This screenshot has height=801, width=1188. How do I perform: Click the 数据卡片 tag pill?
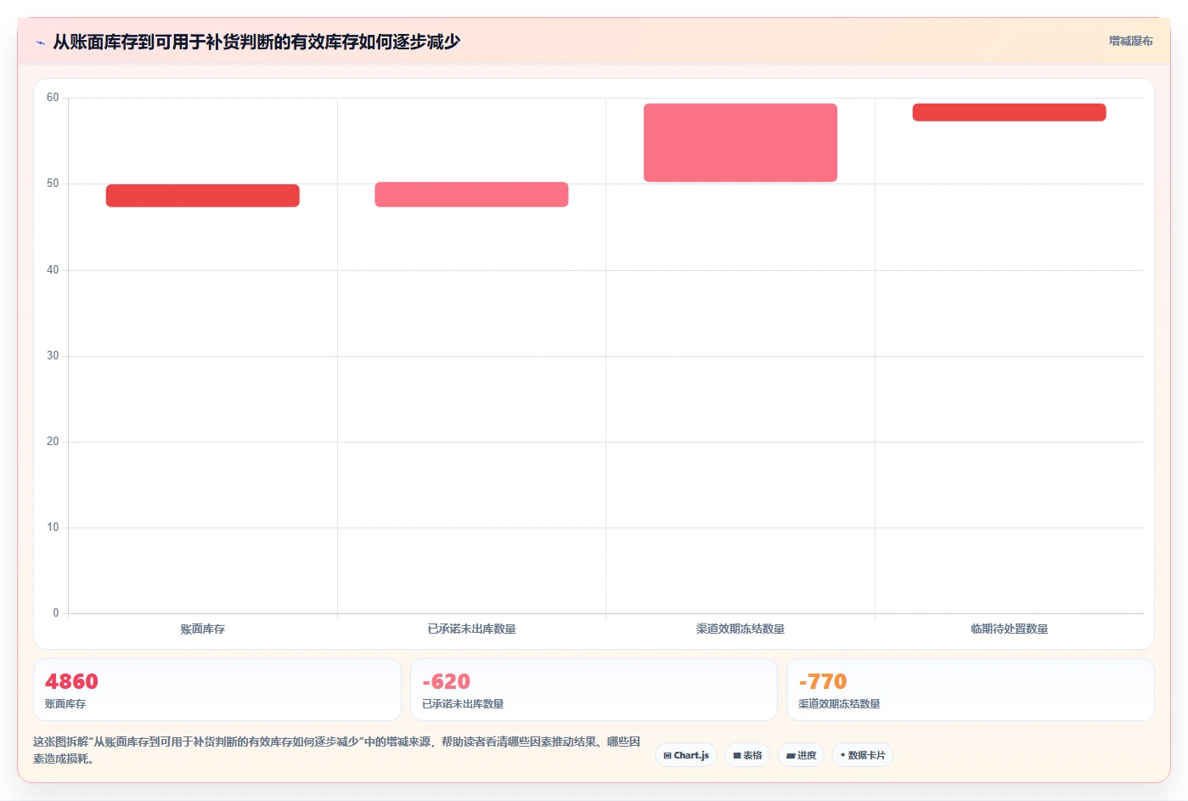click(862, 755)
